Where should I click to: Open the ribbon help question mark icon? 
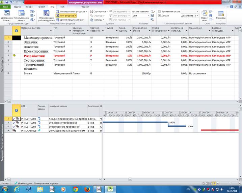pyautogui.click(x=232, y=7)
